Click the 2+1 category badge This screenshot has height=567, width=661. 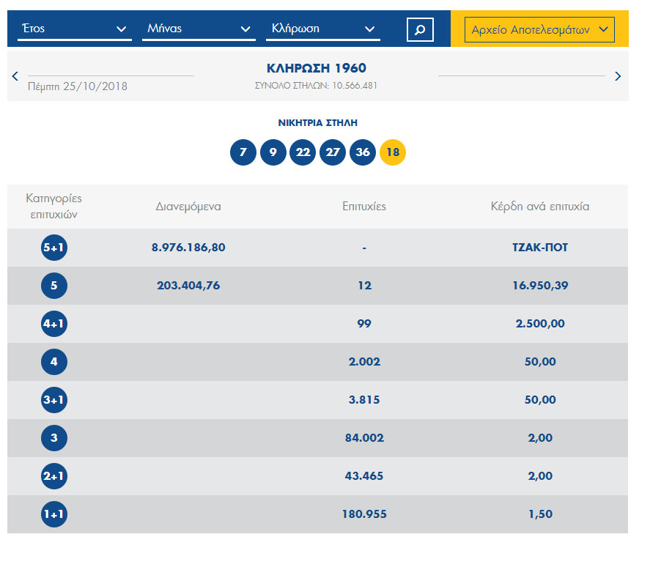coord(54,476)
